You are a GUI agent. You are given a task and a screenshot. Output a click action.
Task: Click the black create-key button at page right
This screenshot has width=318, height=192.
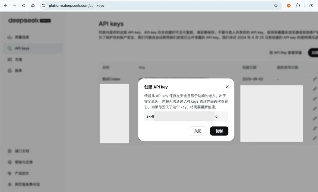[x=313, y=53]
